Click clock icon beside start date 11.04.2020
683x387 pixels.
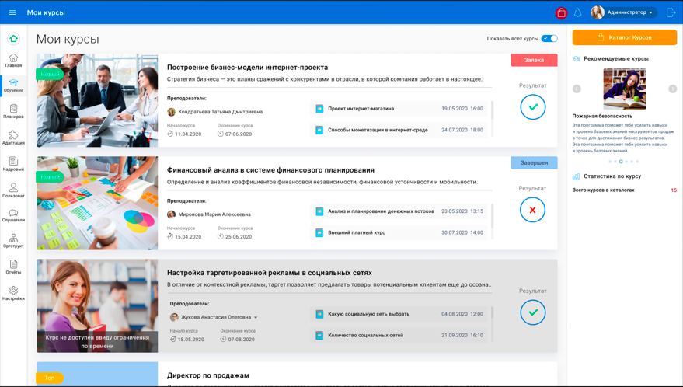(170, 134)
